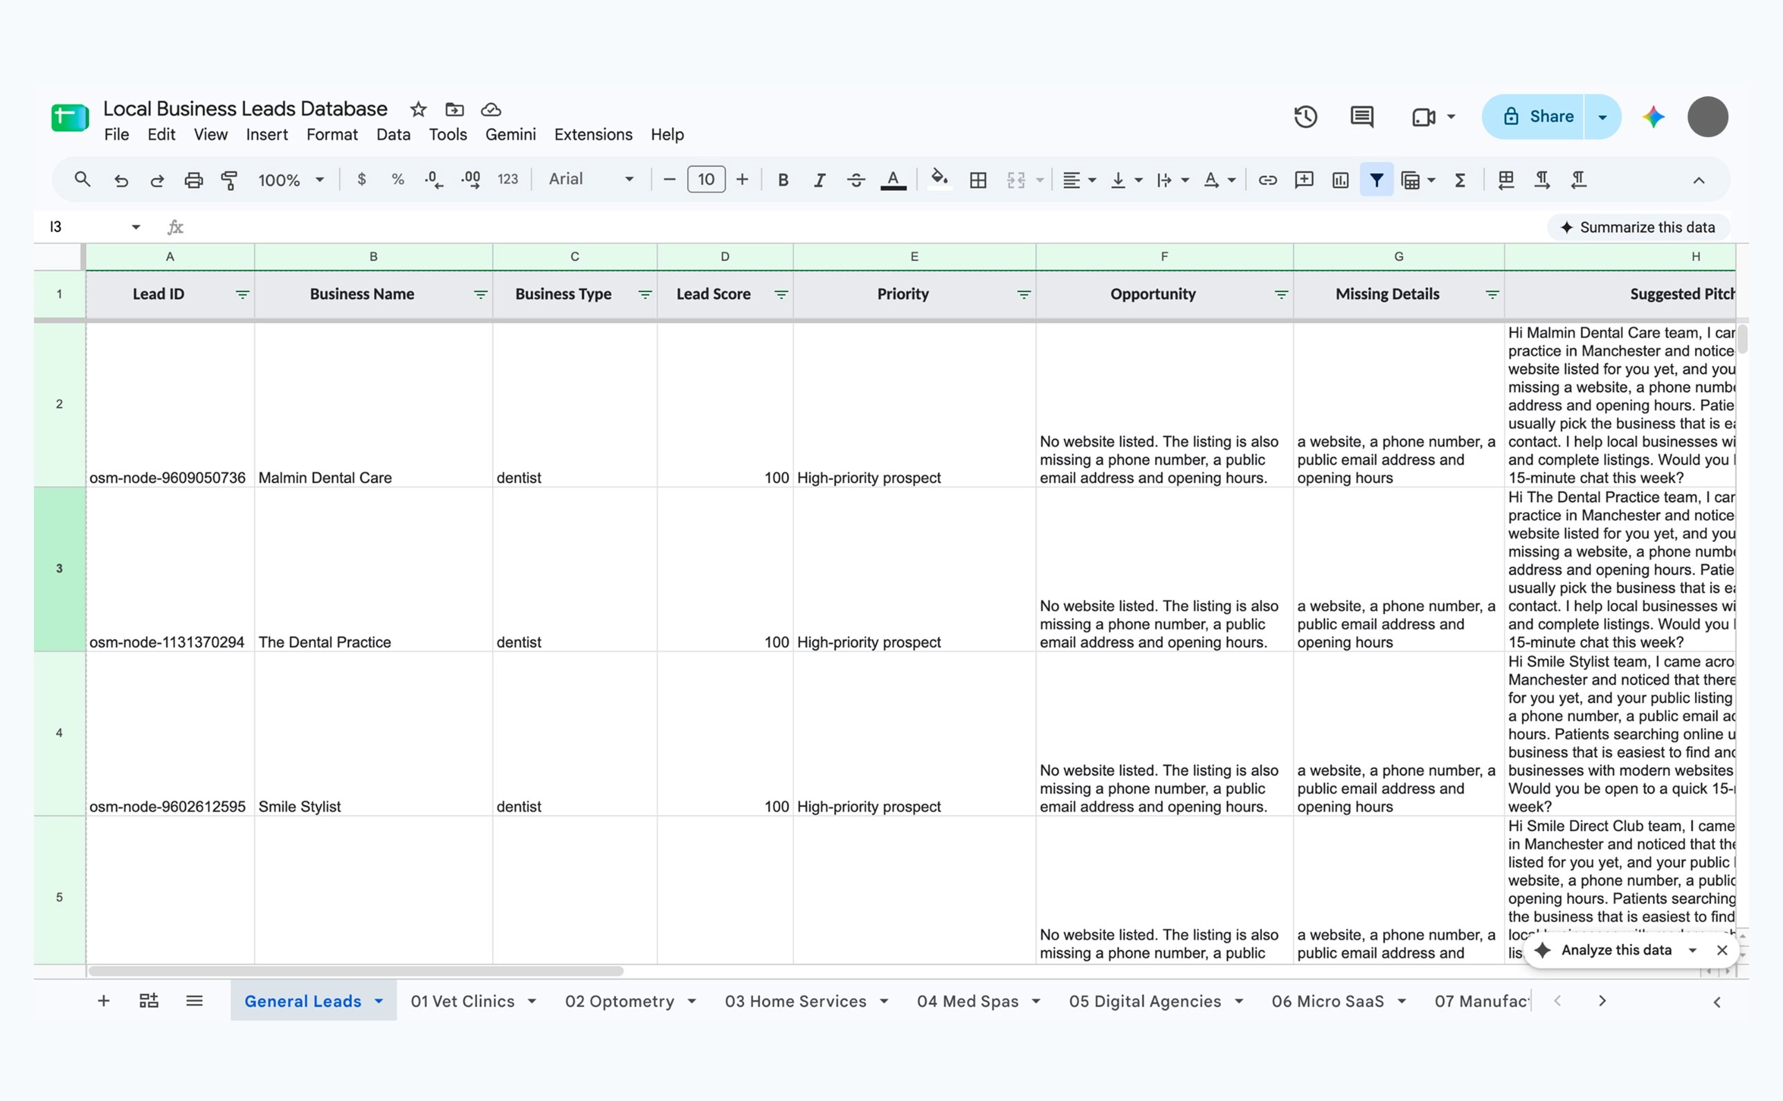Star the Local Business Leads Database
This screenshot has width=1783, height=1101.
point(418,109)
